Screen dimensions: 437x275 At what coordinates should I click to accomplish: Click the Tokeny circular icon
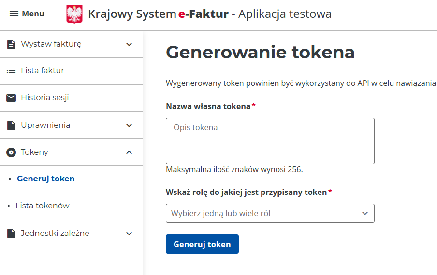pyautogui.click(x=11, y=152)
